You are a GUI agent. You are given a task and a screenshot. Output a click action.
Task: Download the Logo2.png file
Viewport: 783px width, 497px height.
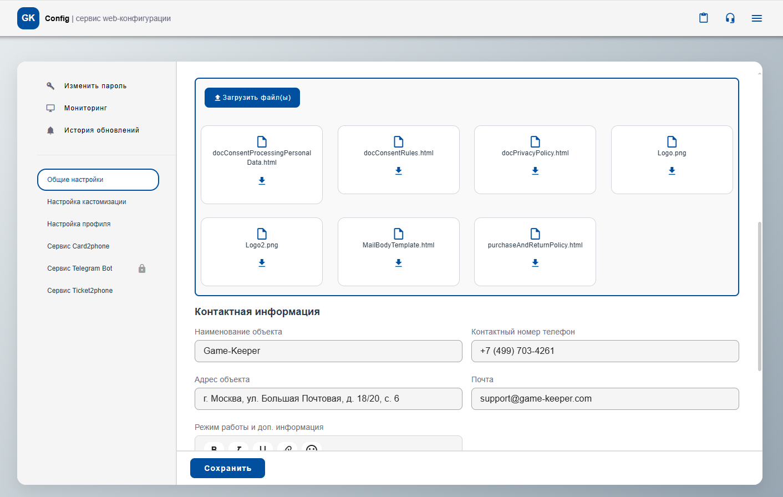(x=262, y=263)
